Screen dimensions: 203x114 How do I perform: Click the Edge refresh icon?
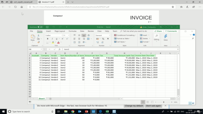16,7
